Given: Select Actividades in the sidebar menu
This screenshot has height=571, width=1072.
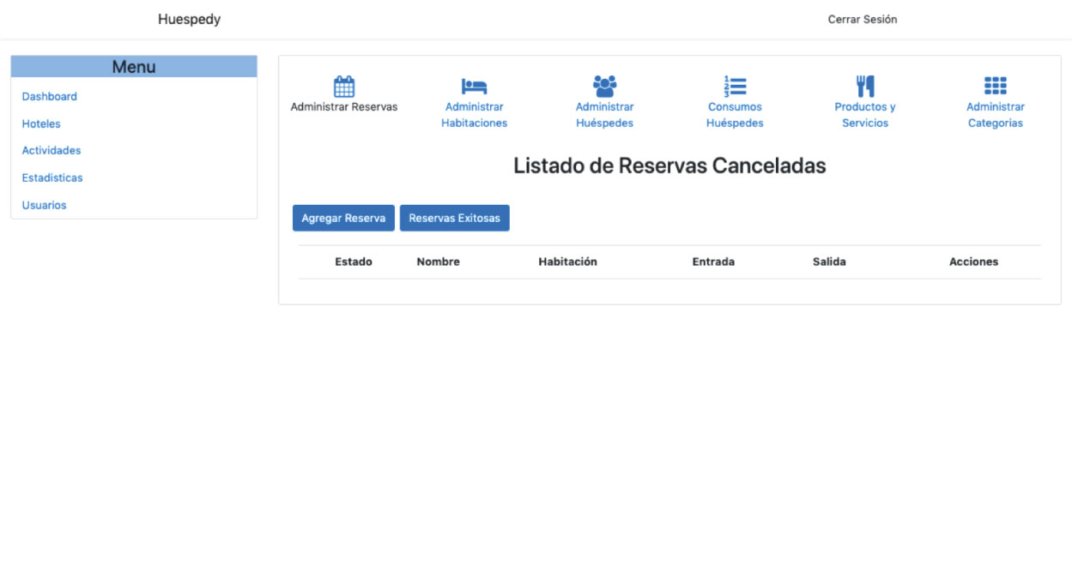Looking at the screenshot, I should 51,151.
